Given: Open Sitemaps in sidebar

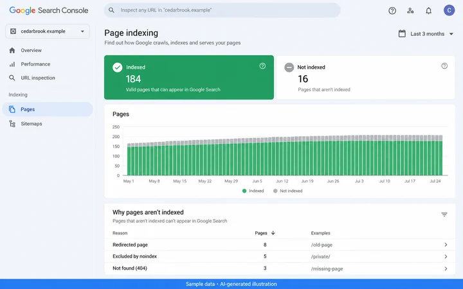Looking at the screenshot, I should (x=48, y=123).
